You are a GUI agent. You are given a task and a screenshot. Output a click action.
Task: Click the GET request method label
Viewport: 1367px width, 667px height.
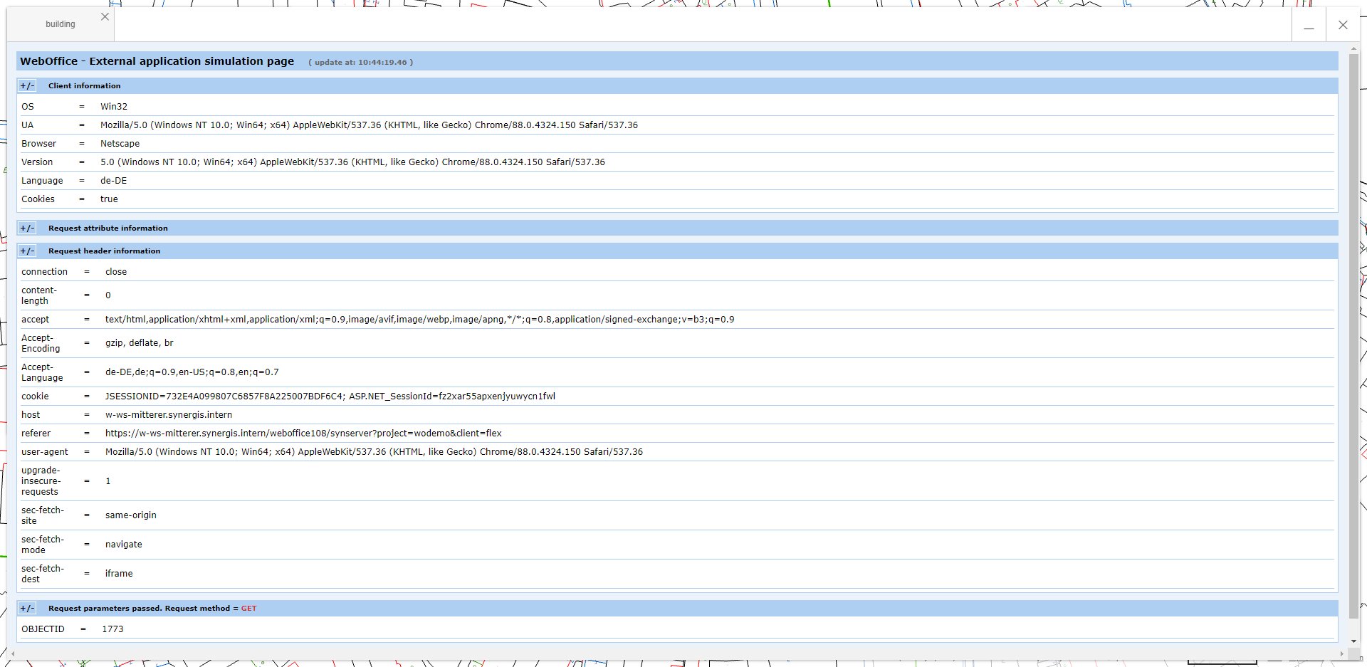249,608
